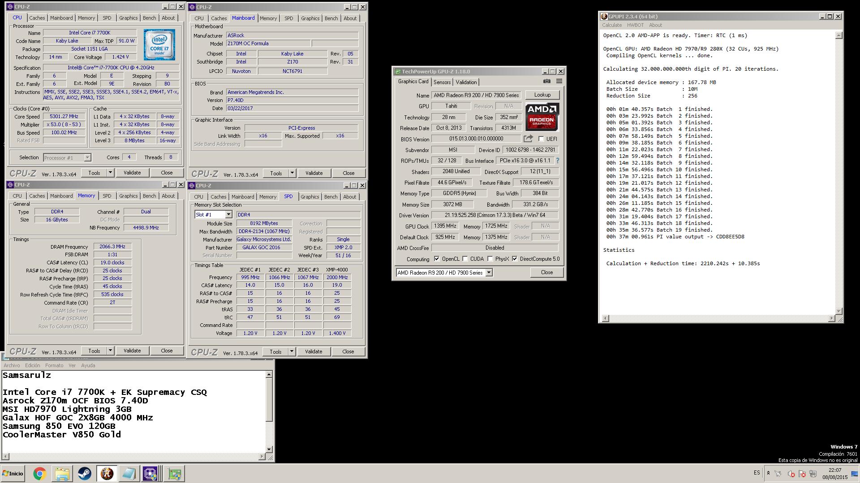860x483 pixels.
Task: Click the ES language indicator in taskbar
Action: pos(757,473)
